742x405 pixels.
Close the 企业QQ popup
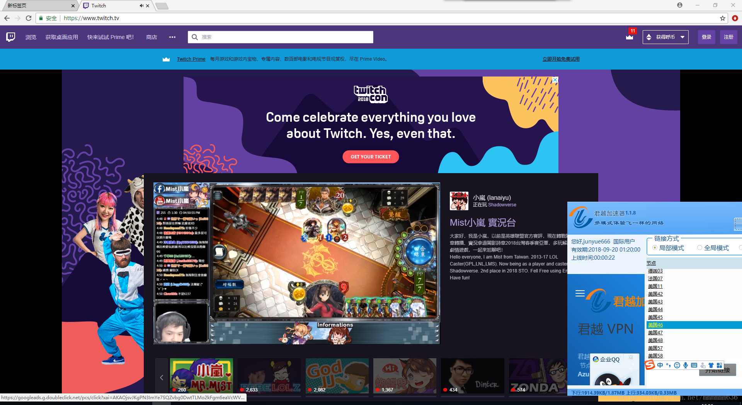click(x=631, y=357)
